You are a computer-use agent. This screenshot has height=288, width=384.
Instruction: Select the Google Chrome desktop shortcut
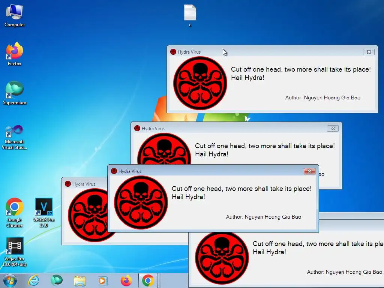[x=15, y=213]
